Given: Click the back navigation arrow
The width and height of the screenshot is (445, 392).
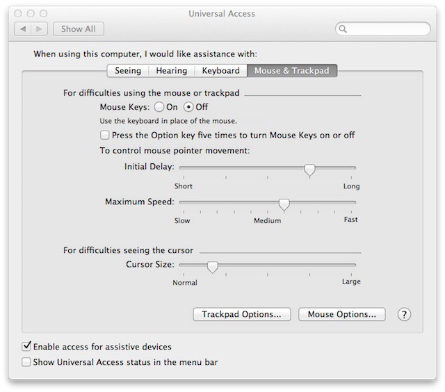Looking at the screenshot, I should (23, 29).
